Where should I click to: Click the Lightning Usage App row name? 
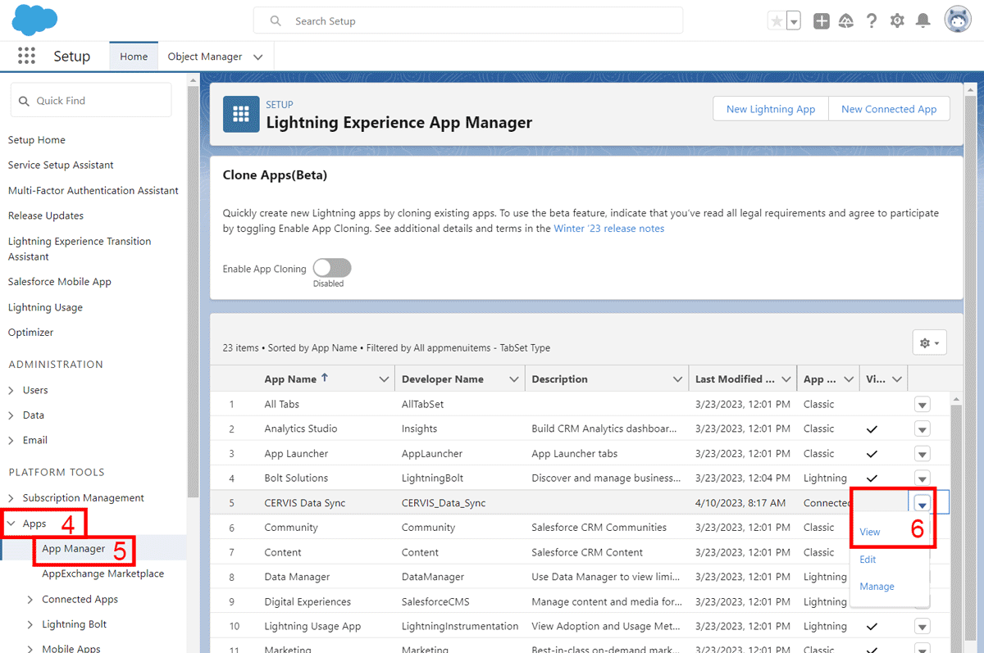[312, 626]
